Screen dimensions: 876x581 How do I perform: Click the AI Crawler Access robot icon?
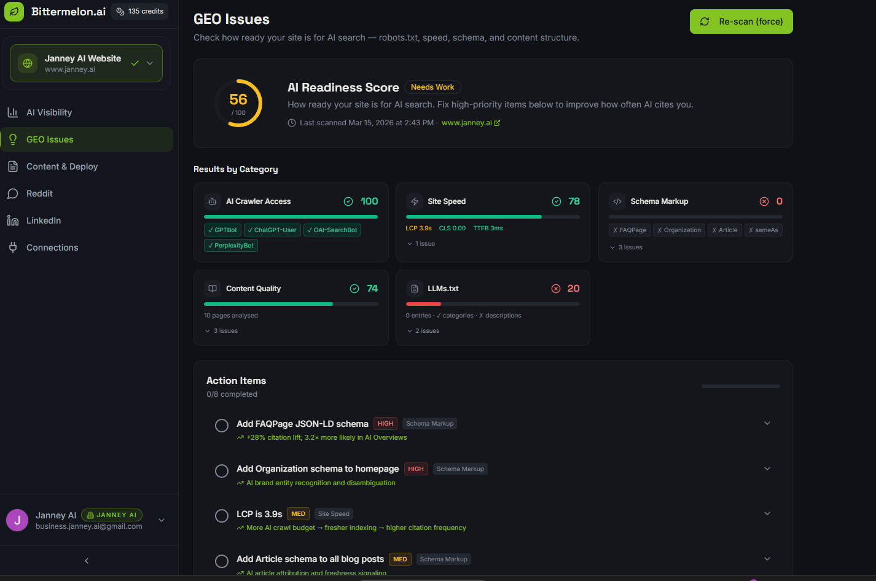tap(213, 201)
